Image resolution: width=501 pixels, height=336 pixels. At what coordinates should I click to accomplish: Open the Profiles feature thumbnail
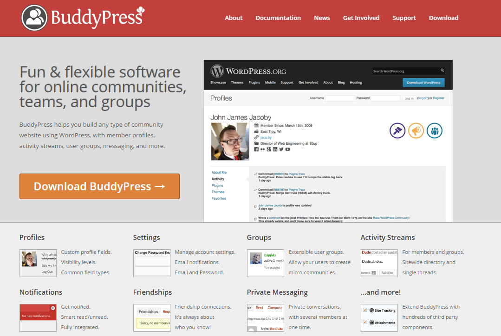click(x=38, y=263)
